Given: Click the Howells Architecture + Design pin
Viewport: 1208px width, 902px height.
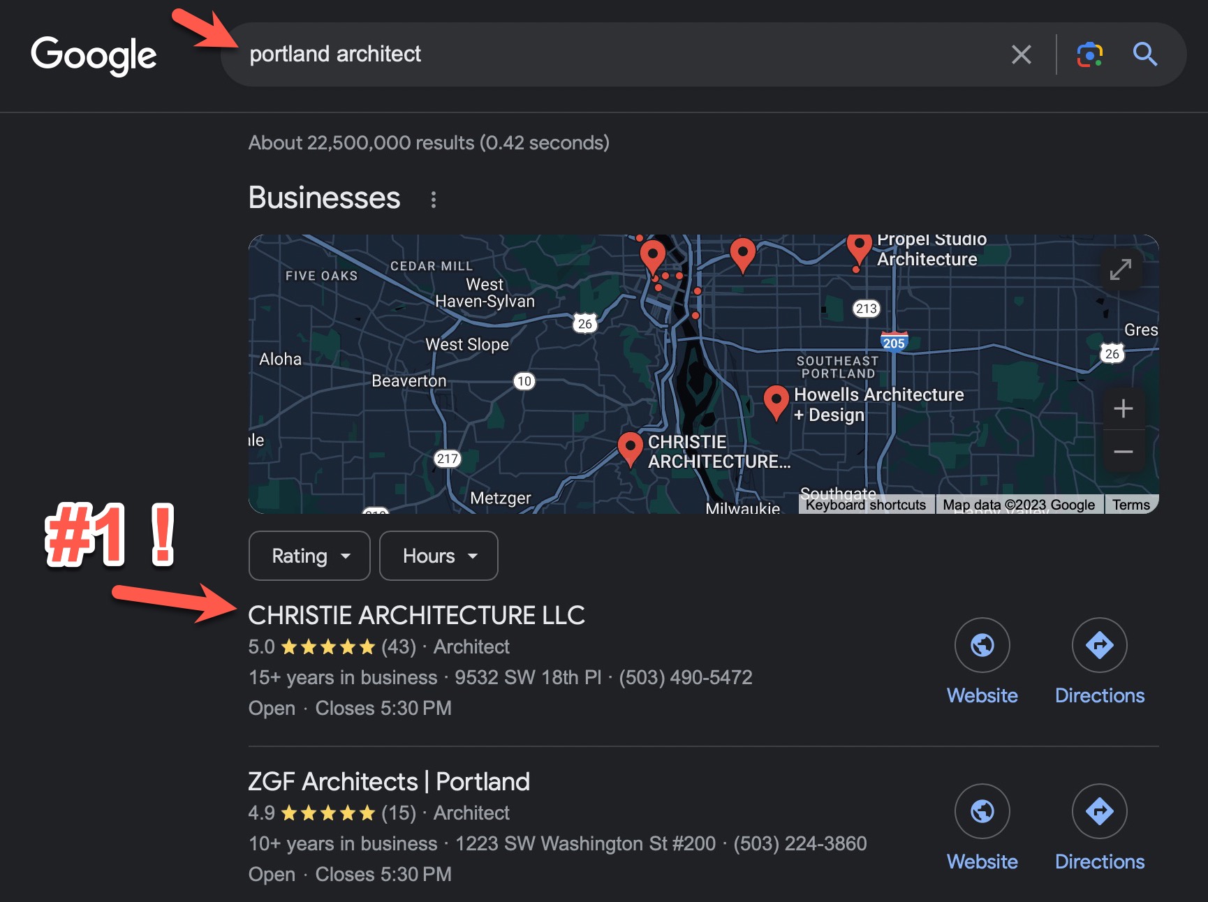Looking at the screenshot, I should click(x=776, y=402).
